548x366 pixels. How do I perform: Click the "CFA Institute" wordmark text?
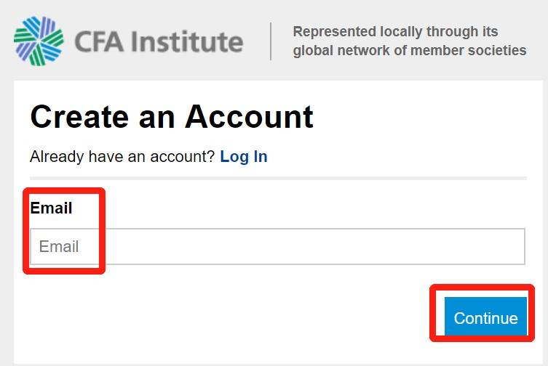[x=159, y=41]
